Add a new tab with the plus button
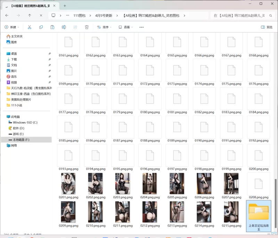 [65, 6]
